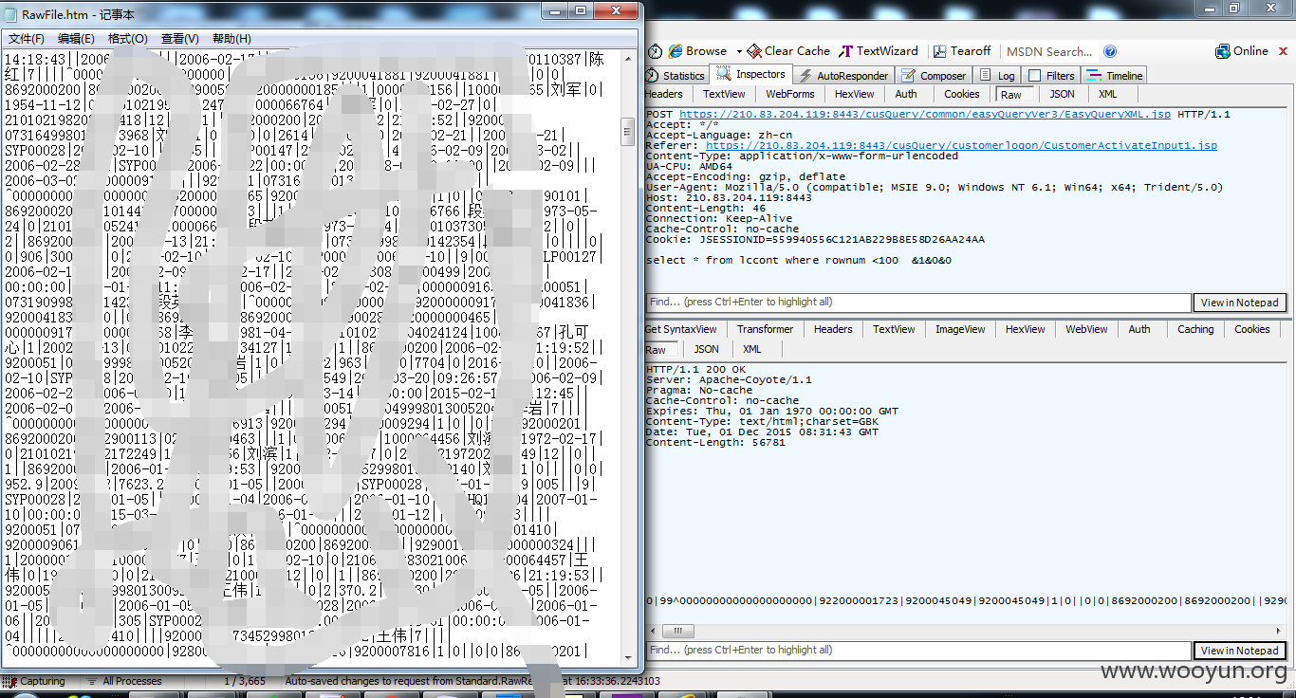Select response Headers tab
The image size is (1296, 698).
[833, 329]
